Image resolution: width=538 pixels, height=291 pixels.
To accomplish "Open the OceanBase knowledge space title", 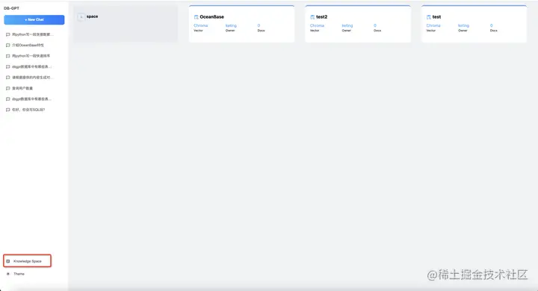I will [x=211, y=17].
